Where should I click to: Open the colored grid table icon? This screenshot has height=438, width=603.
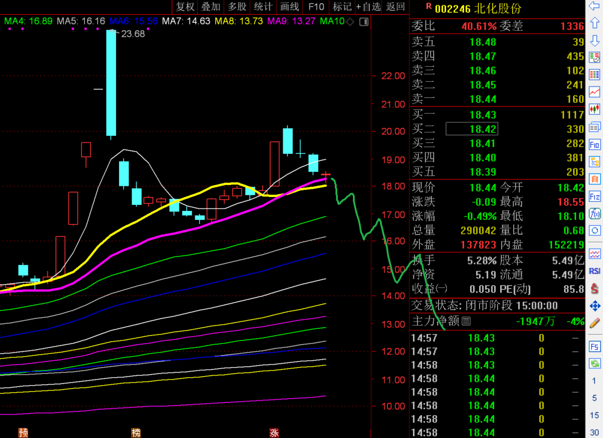click(594, 75)
